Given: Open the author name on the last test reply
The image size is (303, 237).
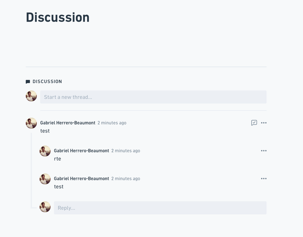Looking at the screenshot, I should point(82,179).
